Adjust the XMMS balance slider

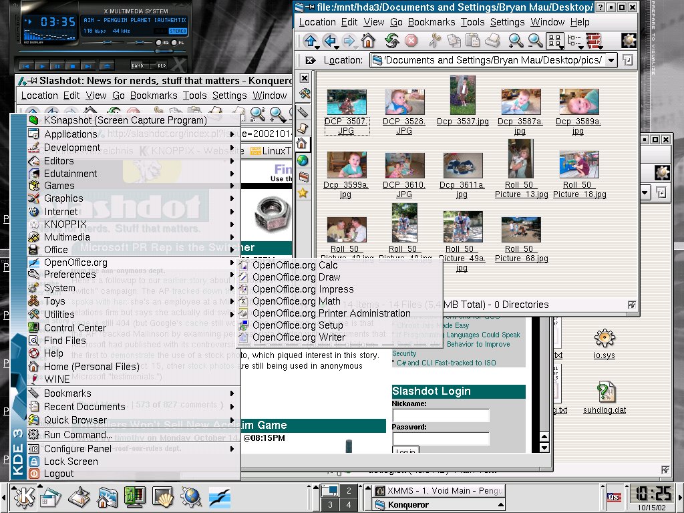point(140,42)
